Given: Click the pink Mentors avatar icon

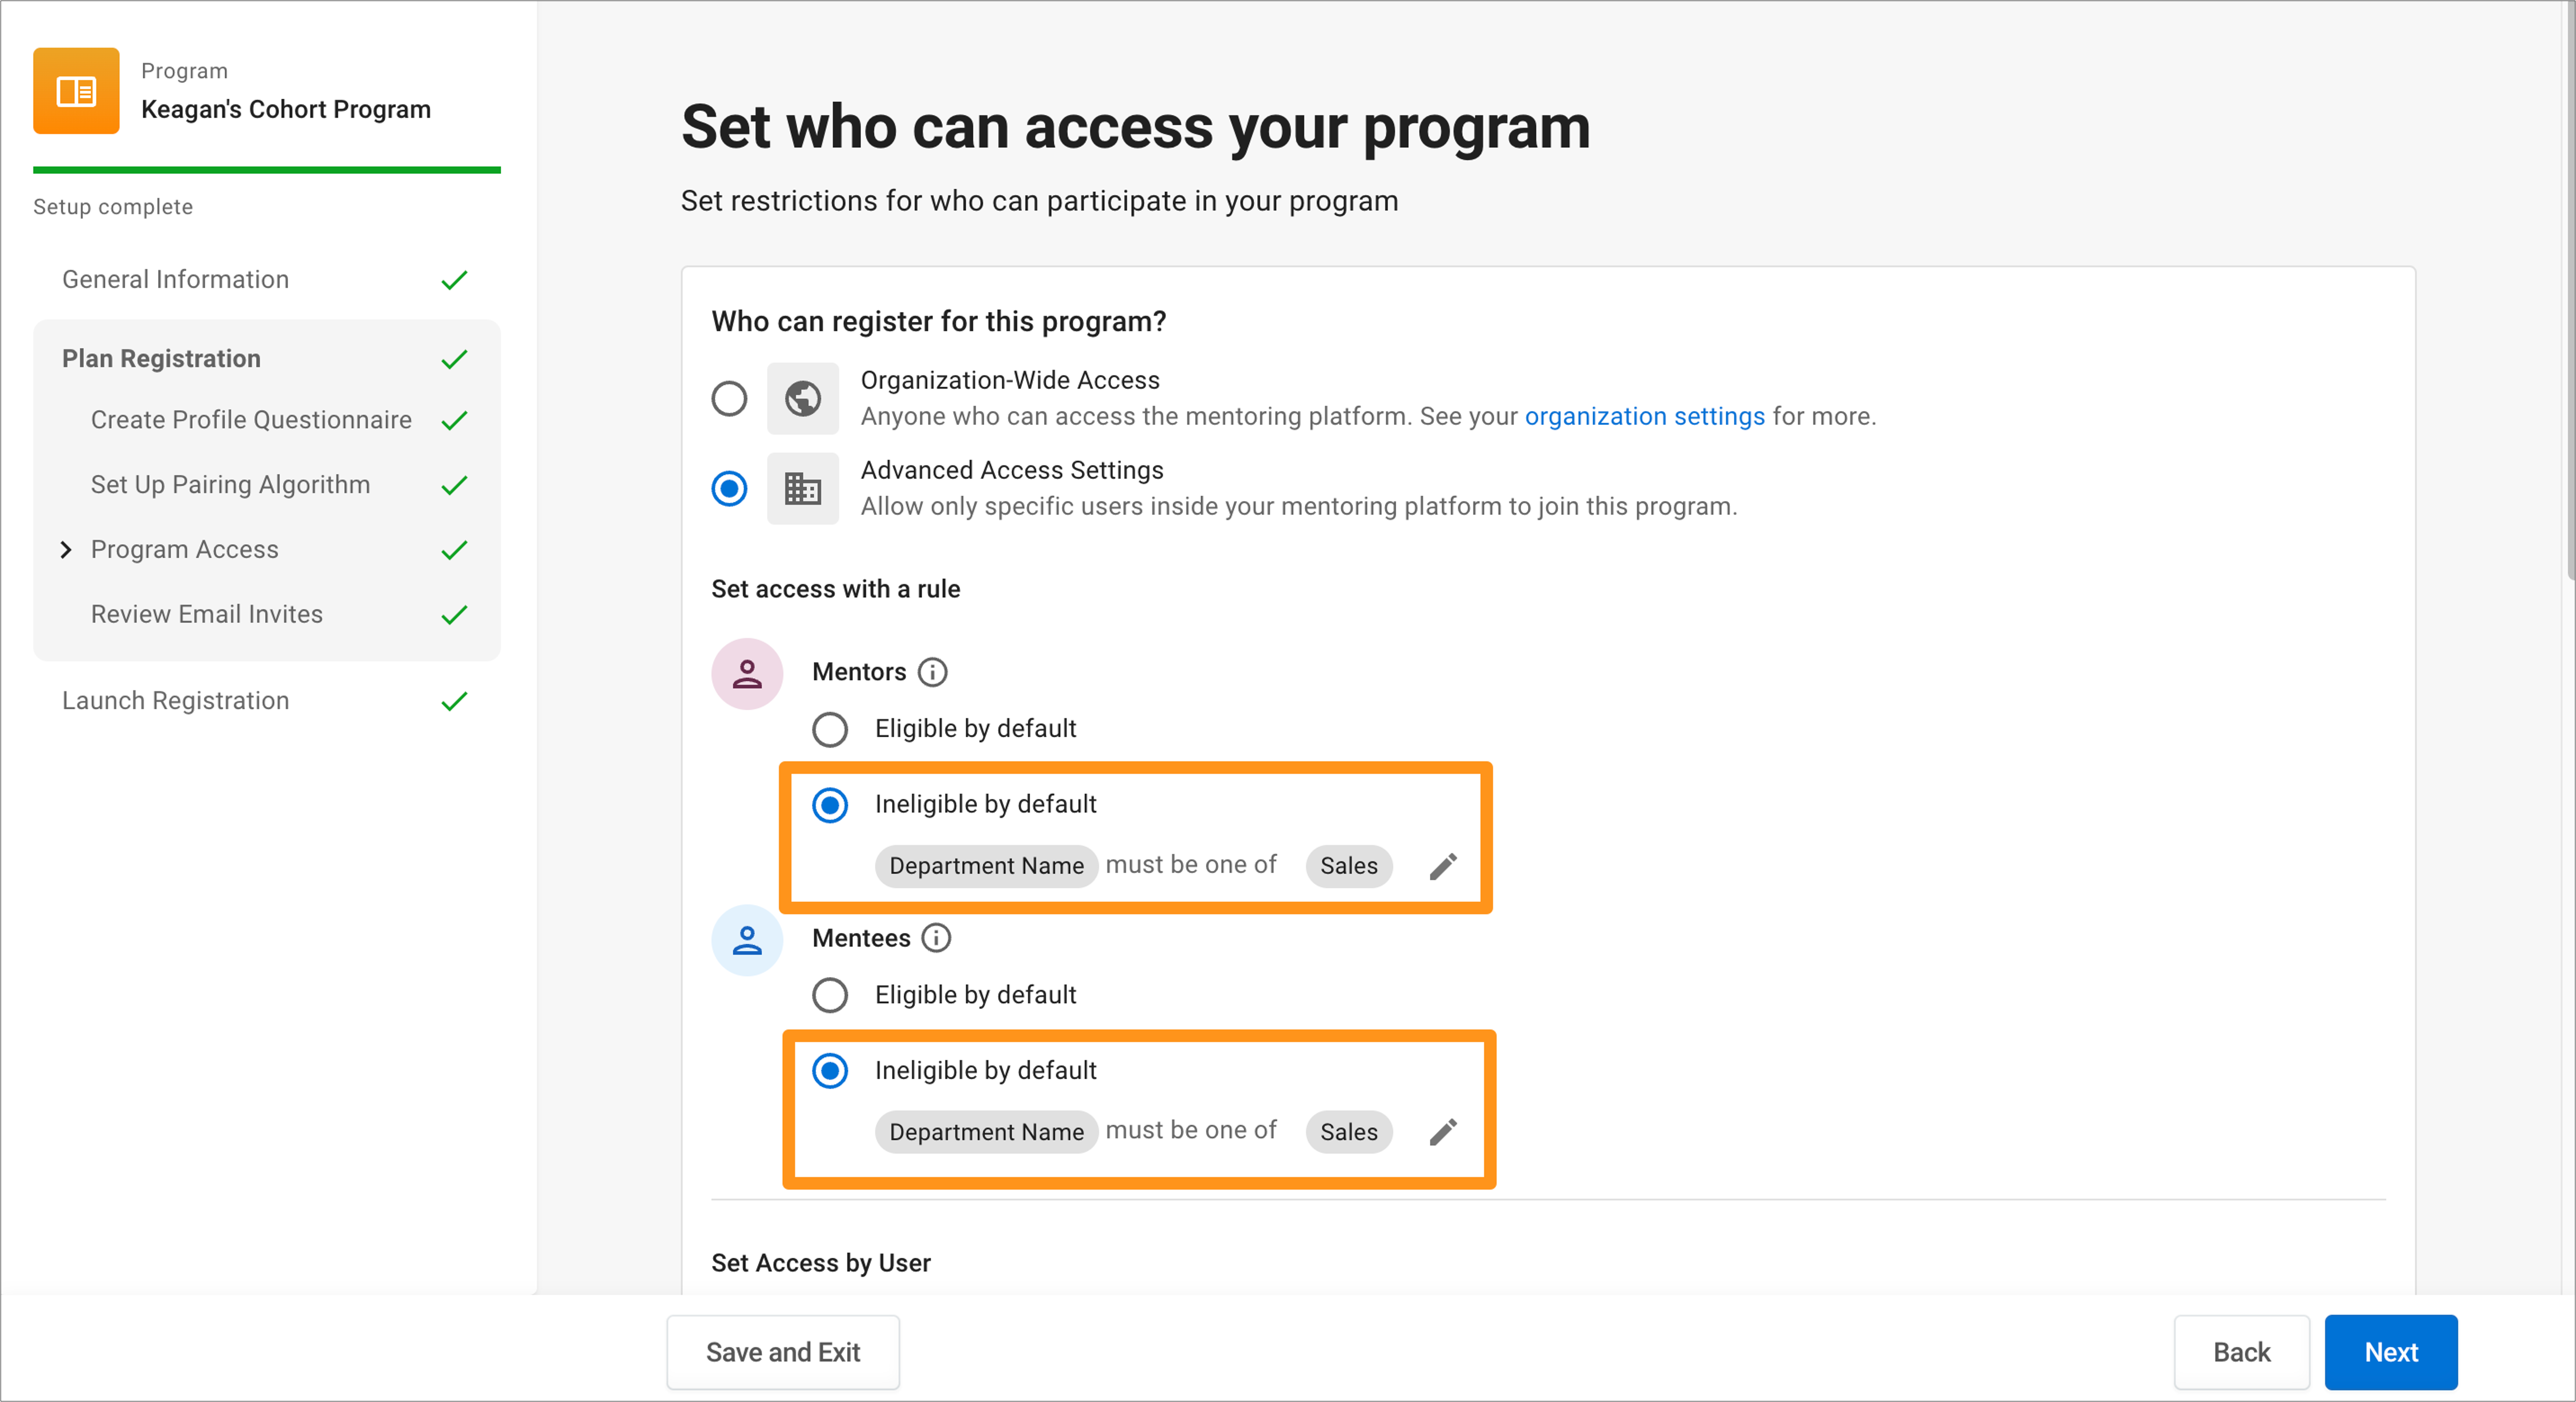Looking at the screenshot, I should (747, 674).
